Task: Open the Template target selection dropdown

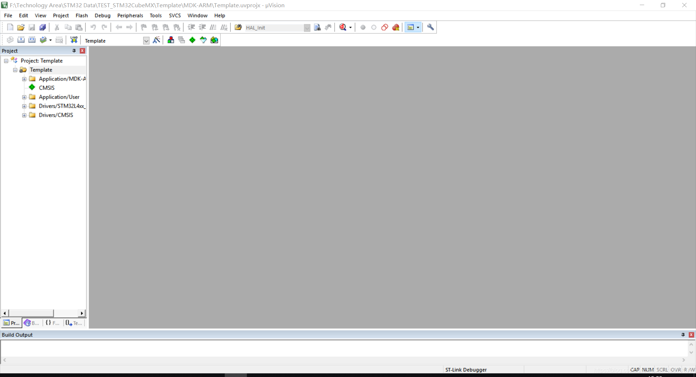Action: click(146, 41)
